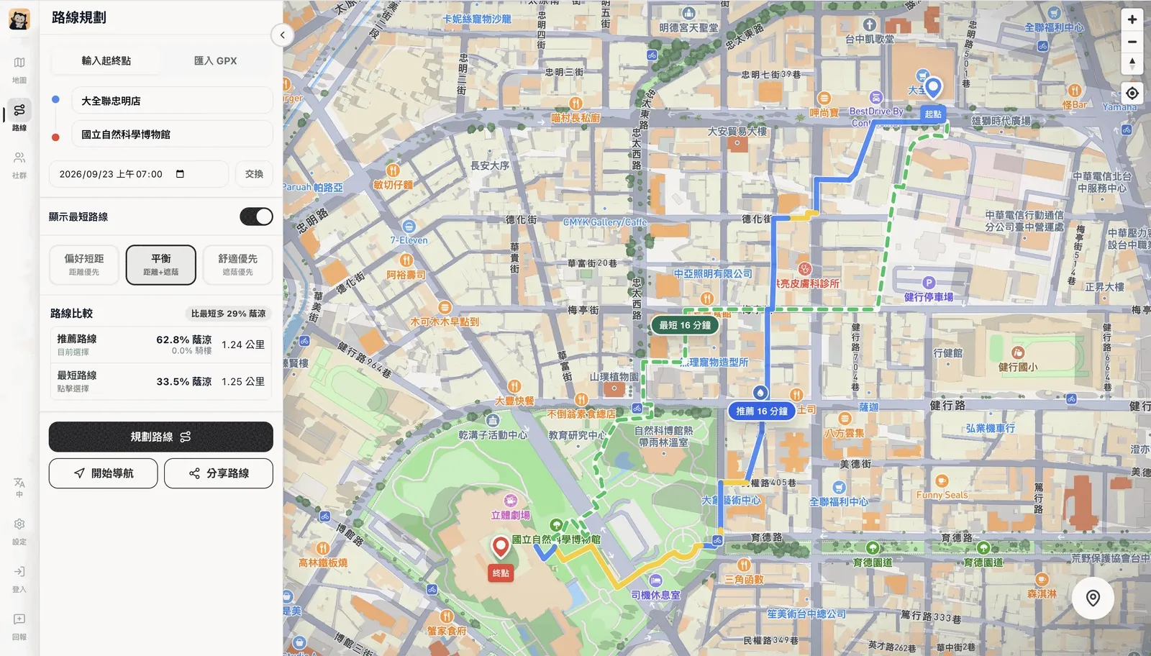Select the 推薦路線 comparison row
Viewport: 1151px width, 656px height.
(x=161, y=345)
